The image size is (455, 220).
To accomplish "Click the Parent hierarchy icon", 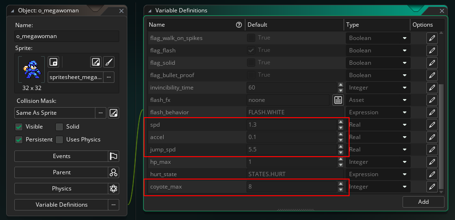I will click(x=114, y=172).
